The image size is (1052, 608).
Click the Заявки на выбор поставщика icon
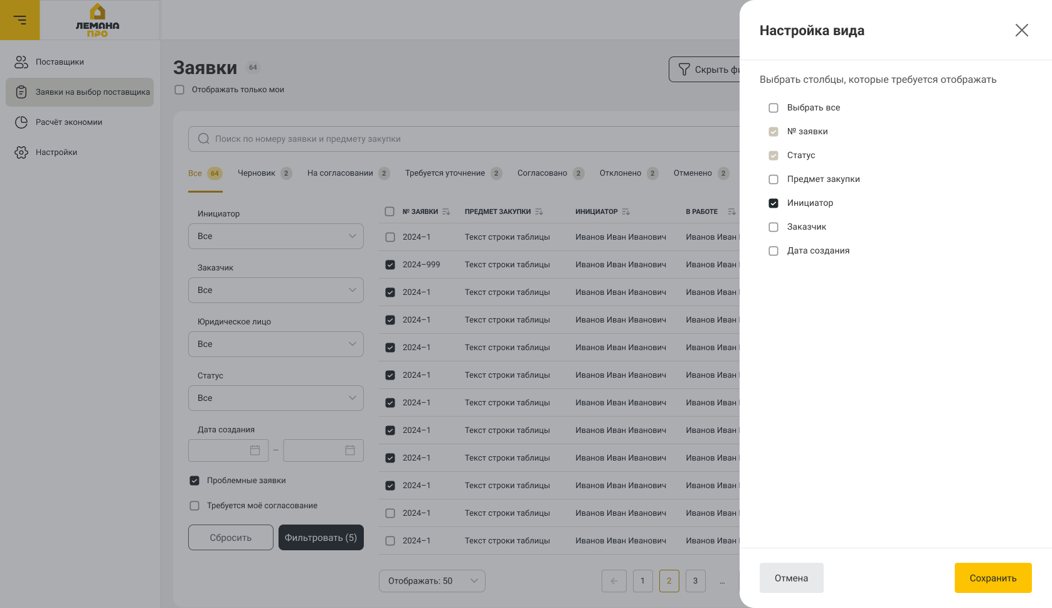tap(21, 92)
